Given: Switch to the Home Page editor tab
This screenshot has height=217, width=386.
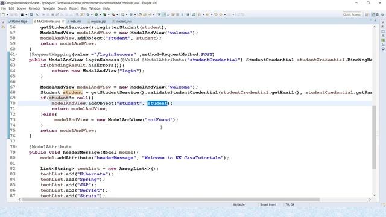Looking at the screenshot, I should [x=17, y=22].
